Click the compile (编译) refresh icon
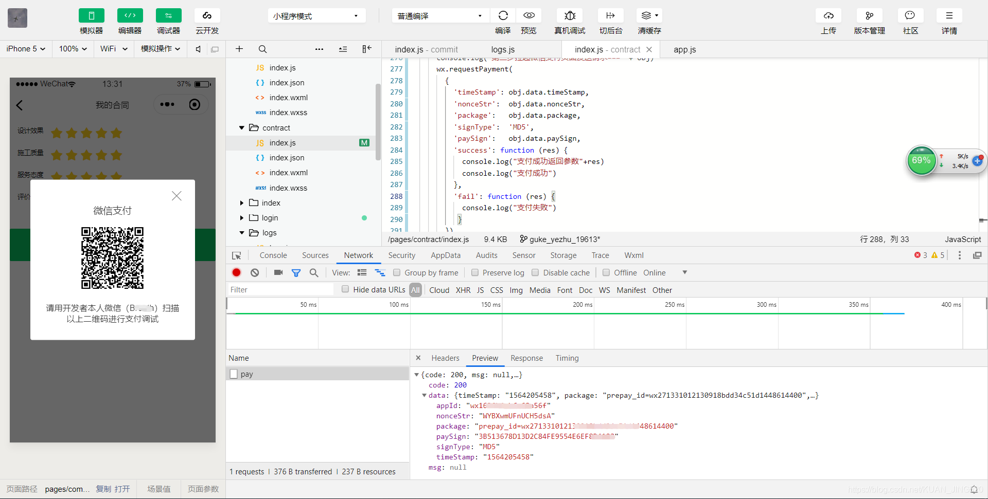Screen dimensions: 988x499 point(503,15)
